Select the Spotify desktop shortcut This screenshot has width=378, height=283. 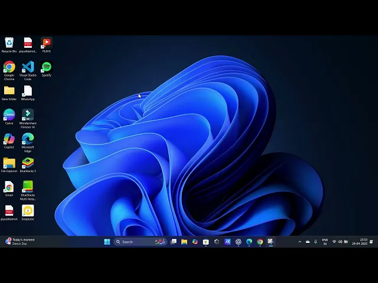point(46,67)
